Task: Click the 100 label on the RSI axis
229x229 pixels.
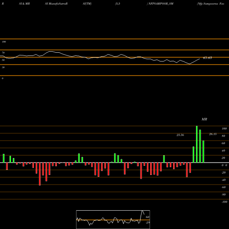Action: 4,42
